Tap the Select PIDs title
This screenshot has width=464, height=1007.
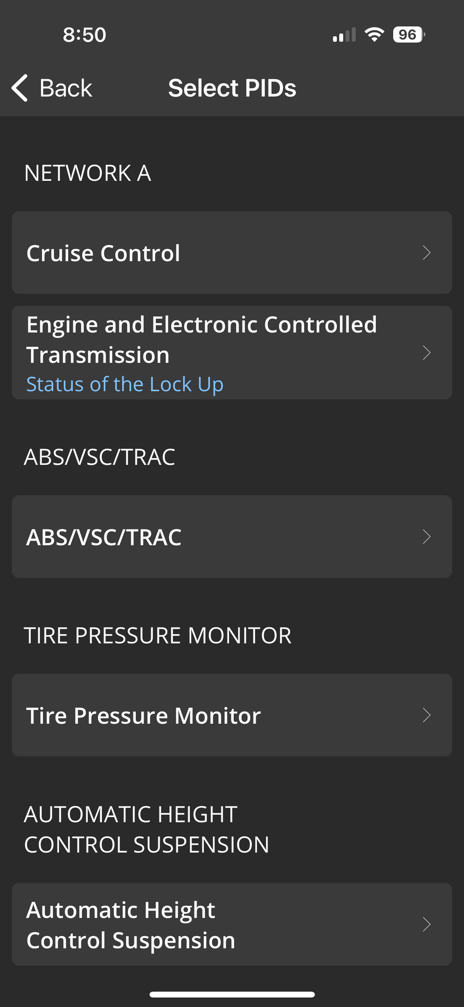click(x=232, y=88)
